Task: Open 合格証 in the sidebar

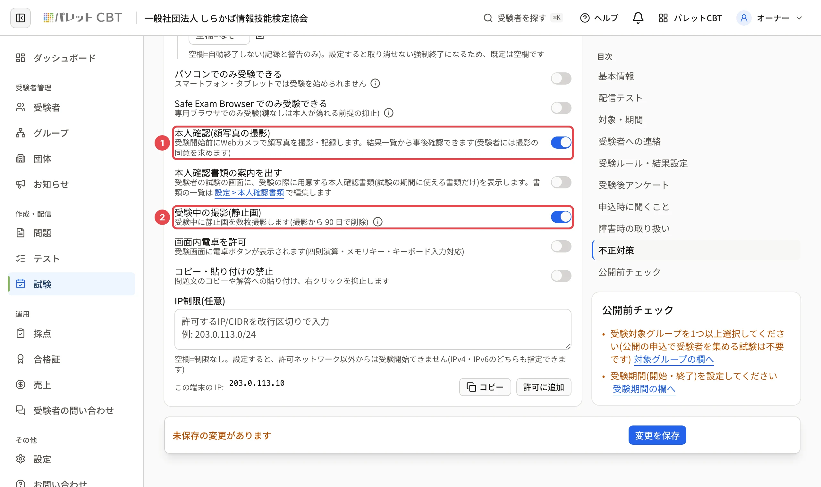Action: coord(71,359)
